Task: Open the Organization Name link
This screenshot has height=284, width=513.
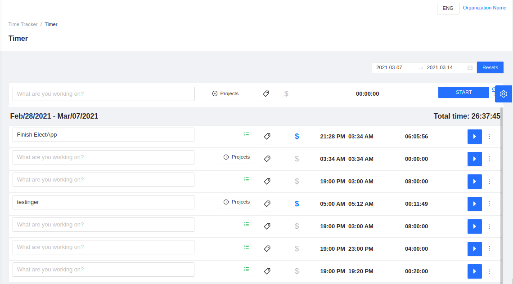Action: pos(485,8)
